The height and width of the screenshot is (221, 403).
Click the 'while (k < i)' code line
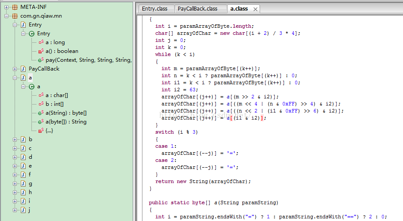175,54
